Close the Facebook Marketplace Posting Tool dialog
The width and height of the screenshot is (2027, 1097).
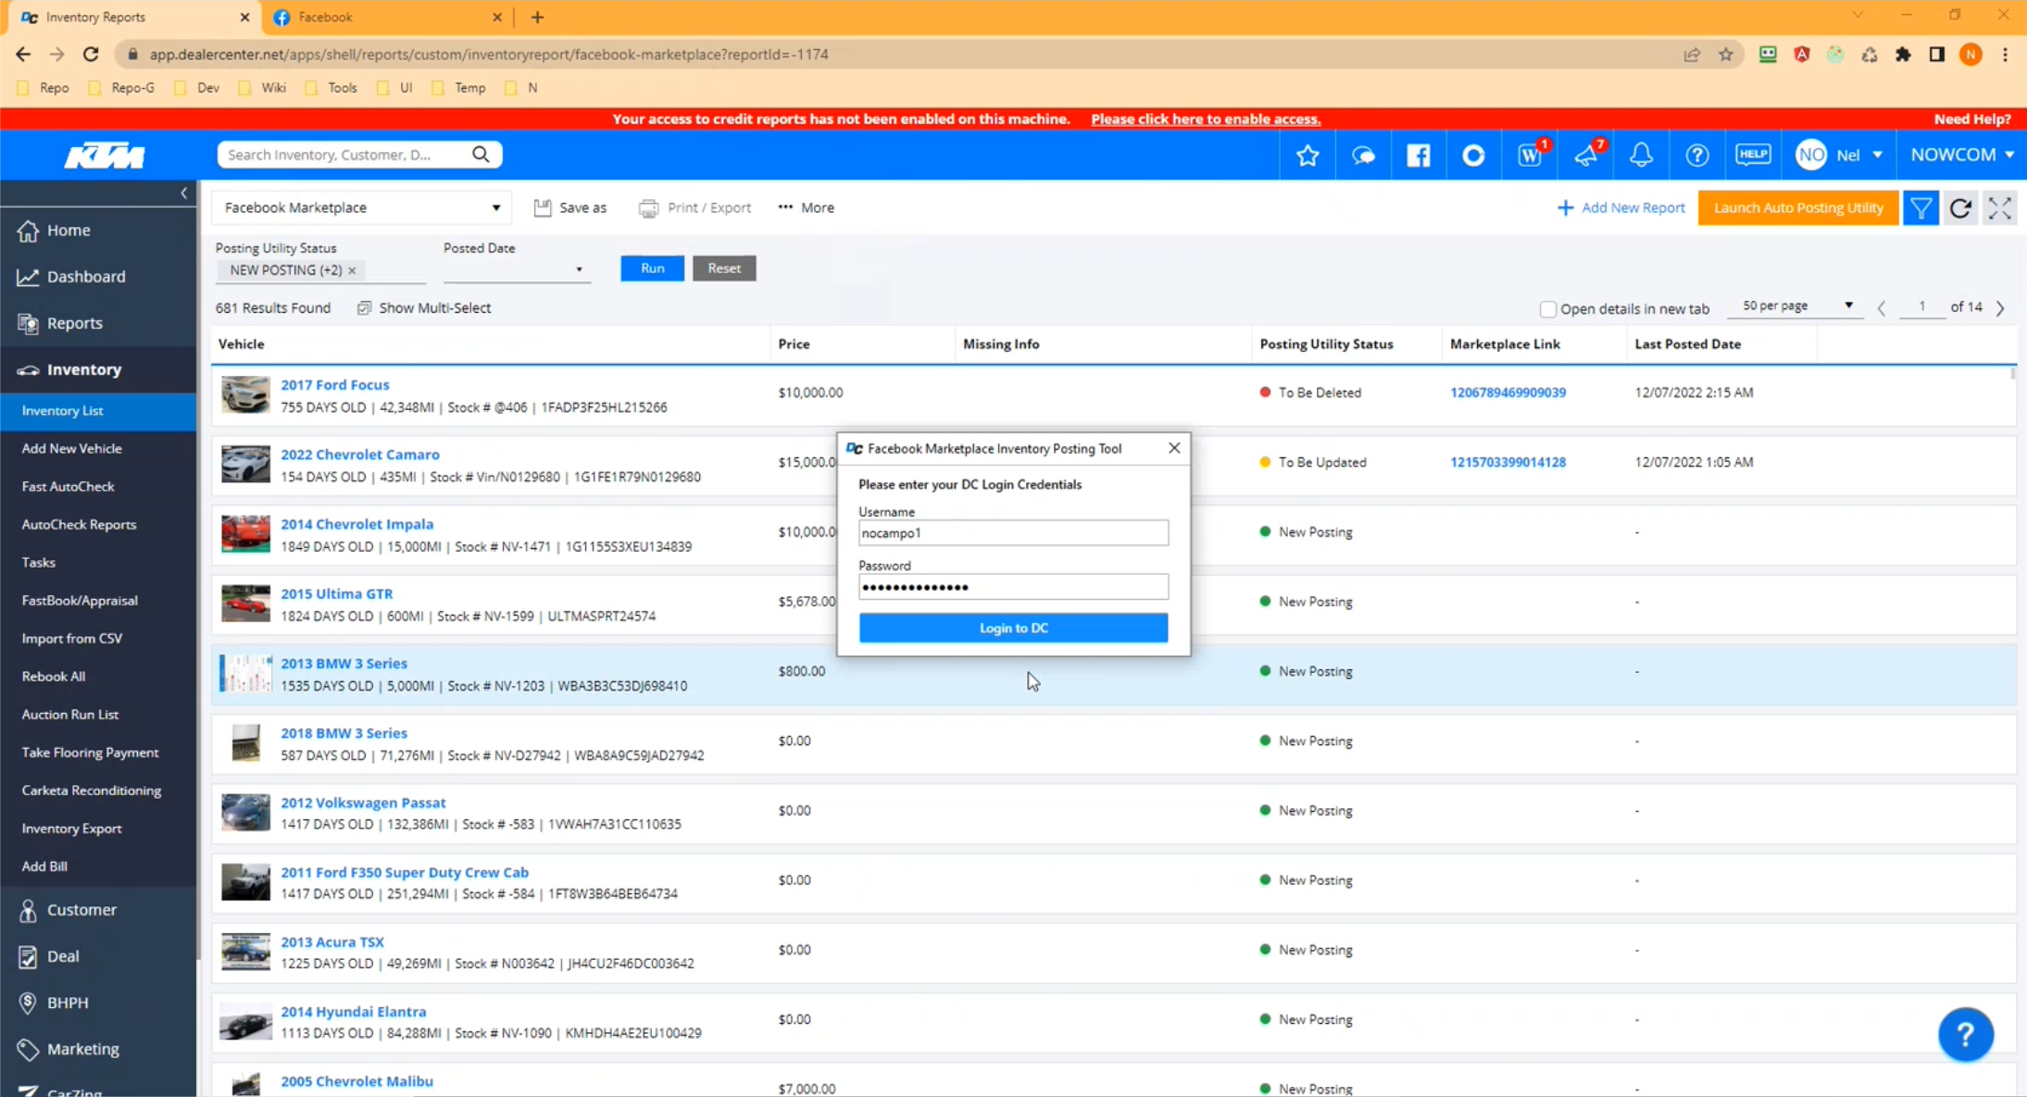pos(1174,448)
